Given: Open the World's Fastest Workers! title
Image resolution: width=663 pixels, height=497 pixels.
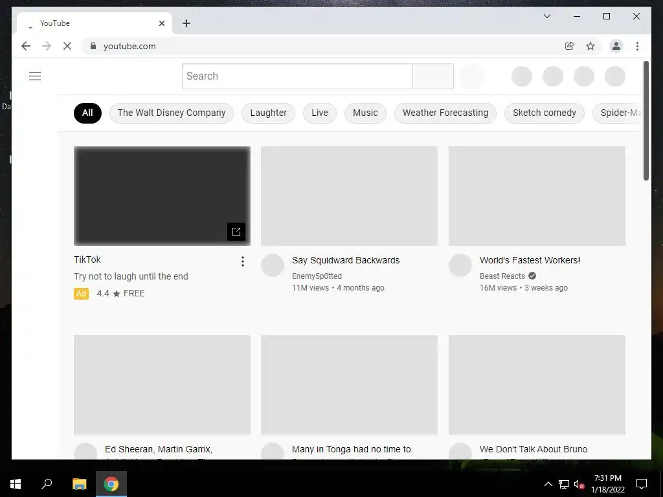Looking at the screenshot, I should (x=530, y=260).
